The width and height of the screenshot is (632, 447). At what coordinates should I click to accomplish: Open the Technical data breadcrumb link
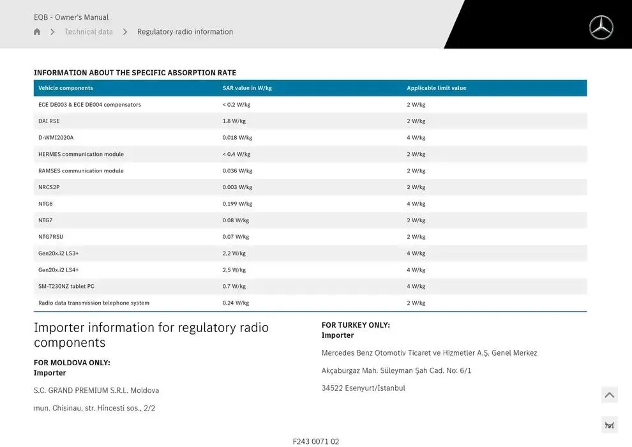(89, 32)
